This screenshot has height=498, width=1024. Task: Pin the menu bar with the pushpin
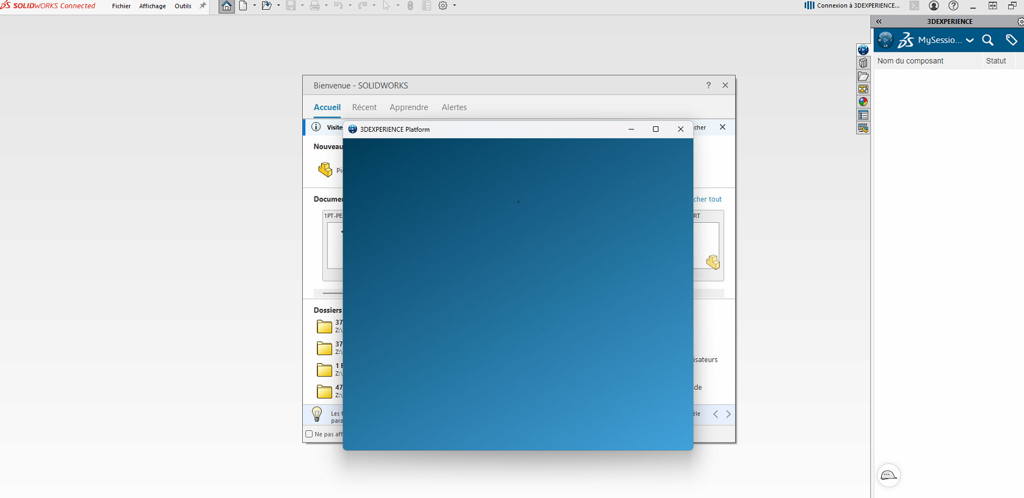[x=203, y=6]
